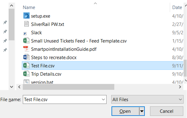
Task: Select the Slack shortcut icon
Action: point(25,34)
